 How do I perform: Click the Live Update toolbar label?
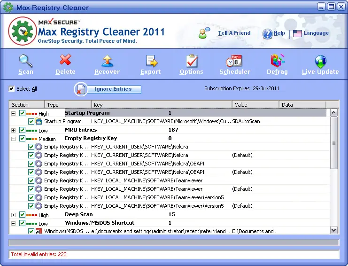tap(320, 72)
